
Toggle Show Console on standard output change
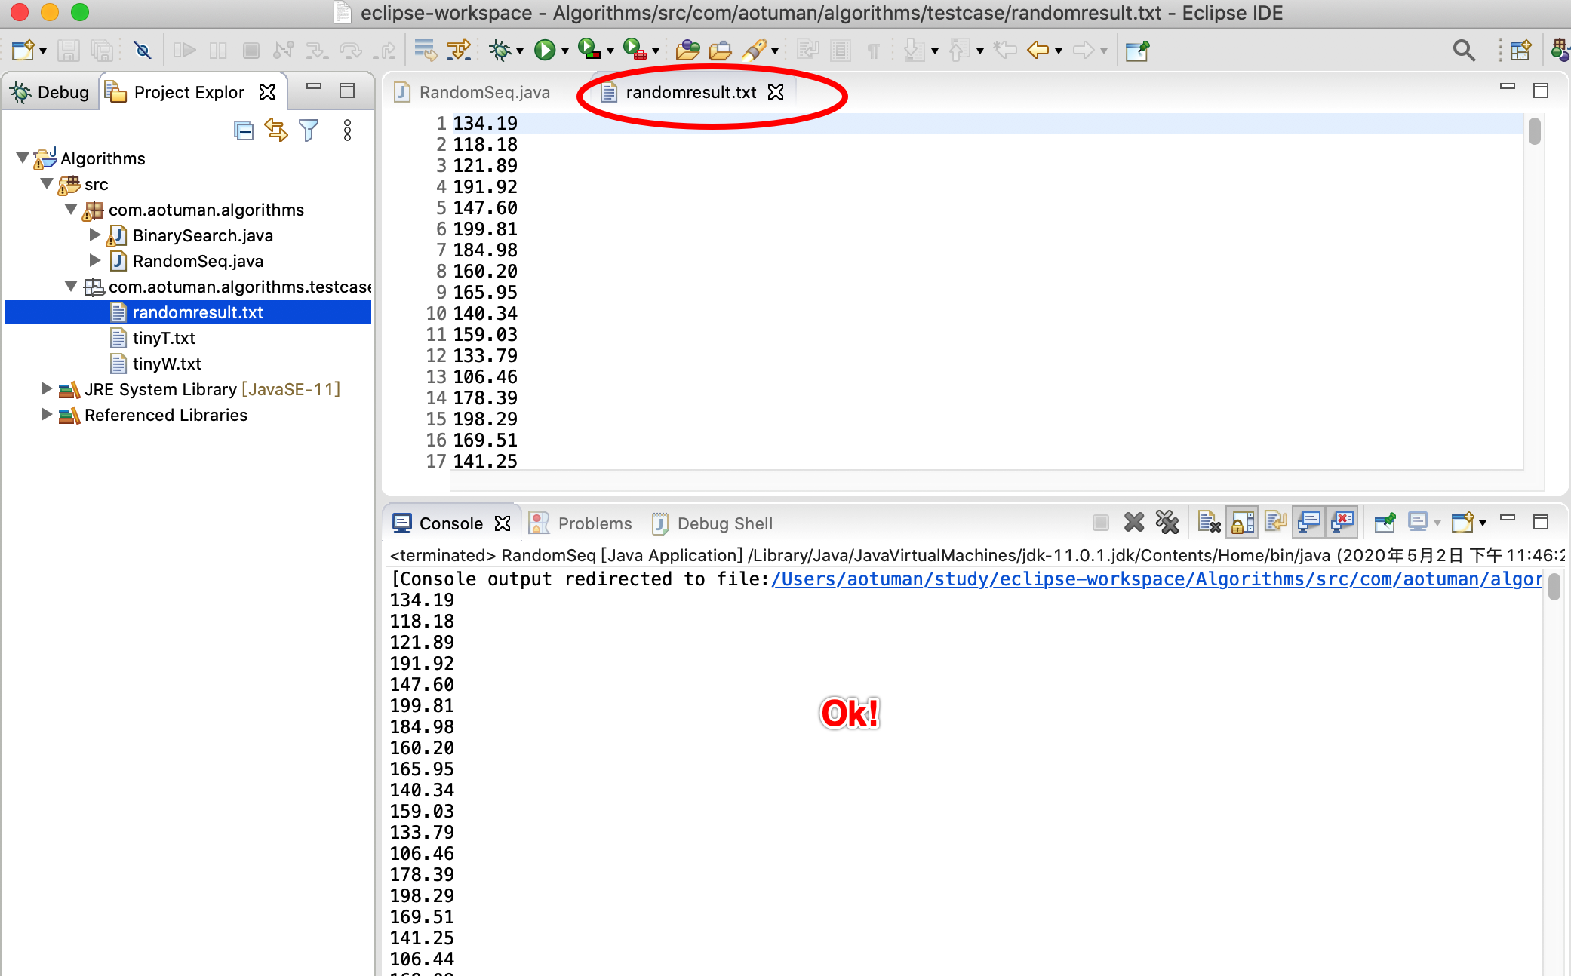1308,522
